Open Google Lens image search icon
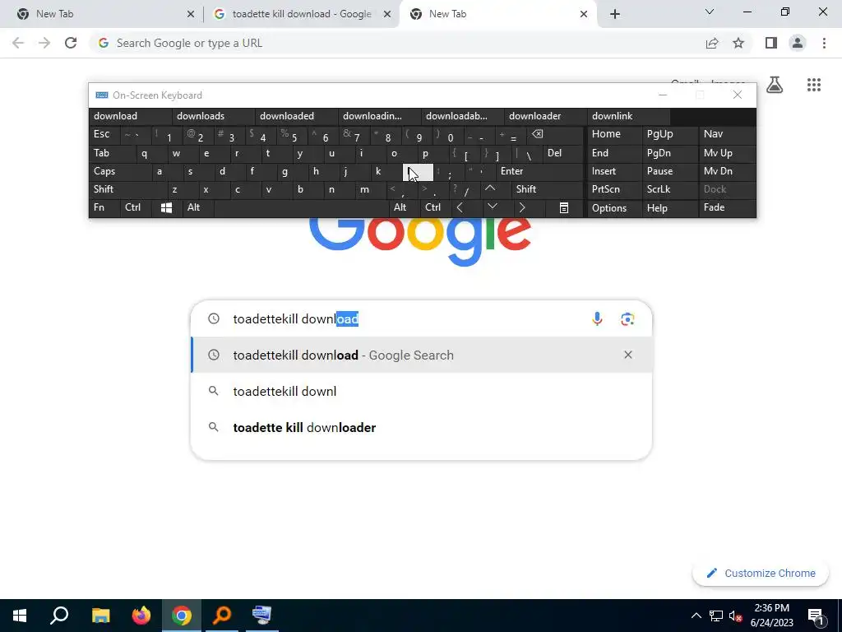Viewport: 842px width, 632px height. tap(627, 318)
